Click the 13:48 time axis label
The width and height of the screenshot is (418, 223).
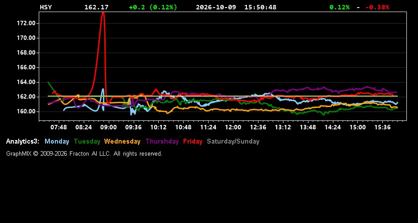pyautogui.click(x=308, y=127)
